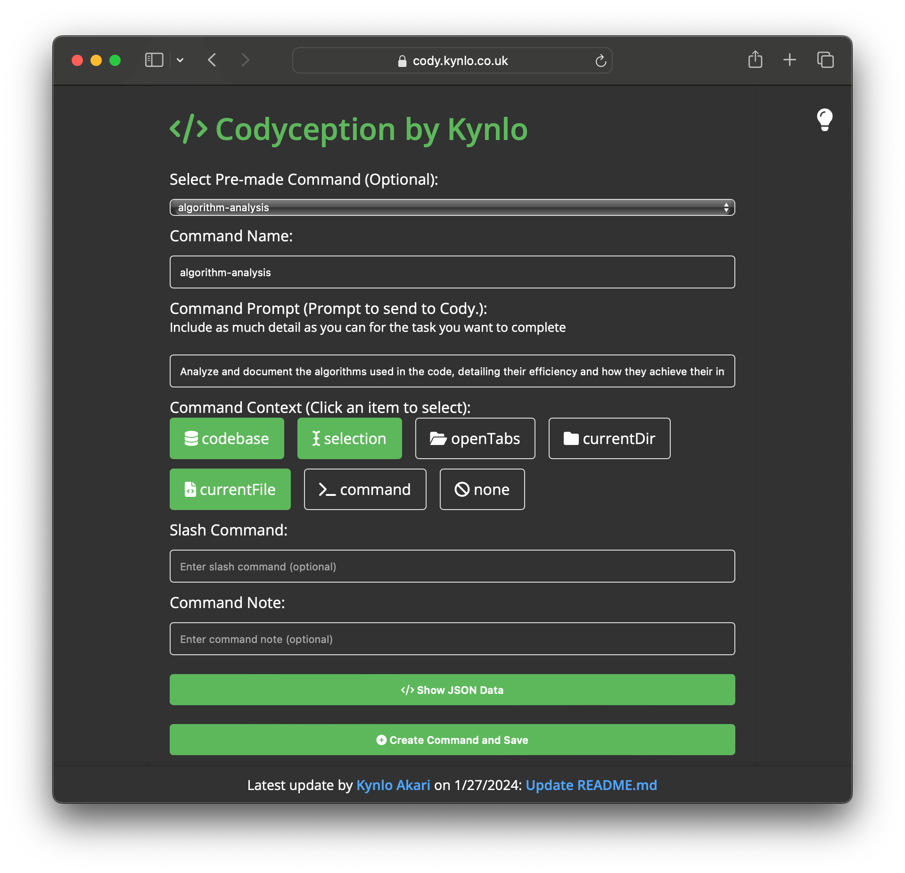Open the sidebar chevron dropdown menu
This screenshot has height=873, width=905.
[180, 60]
